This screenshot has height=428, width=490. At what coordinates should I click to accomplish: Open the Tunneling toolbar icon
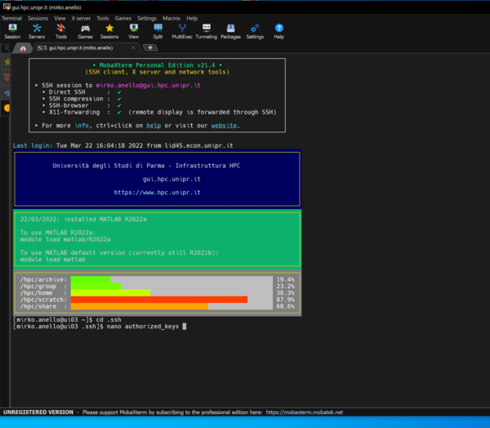tap(207, 31)
